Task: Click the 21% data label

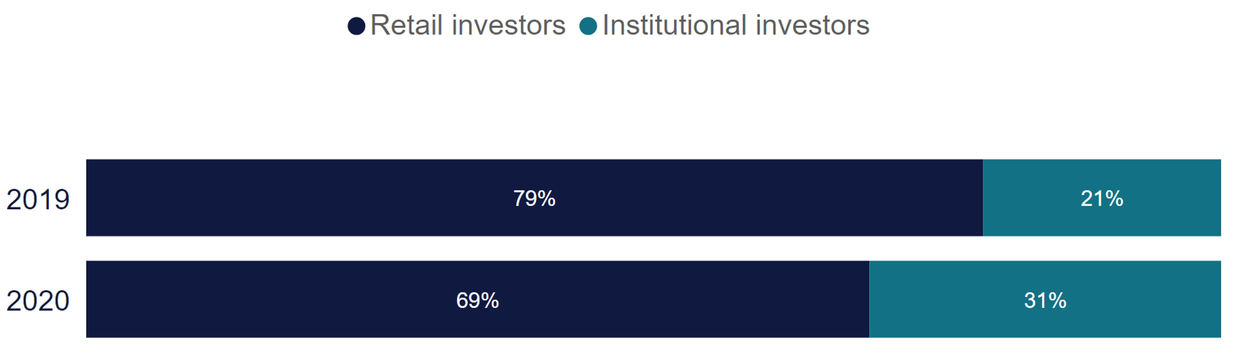Action: pos(1102,198)
